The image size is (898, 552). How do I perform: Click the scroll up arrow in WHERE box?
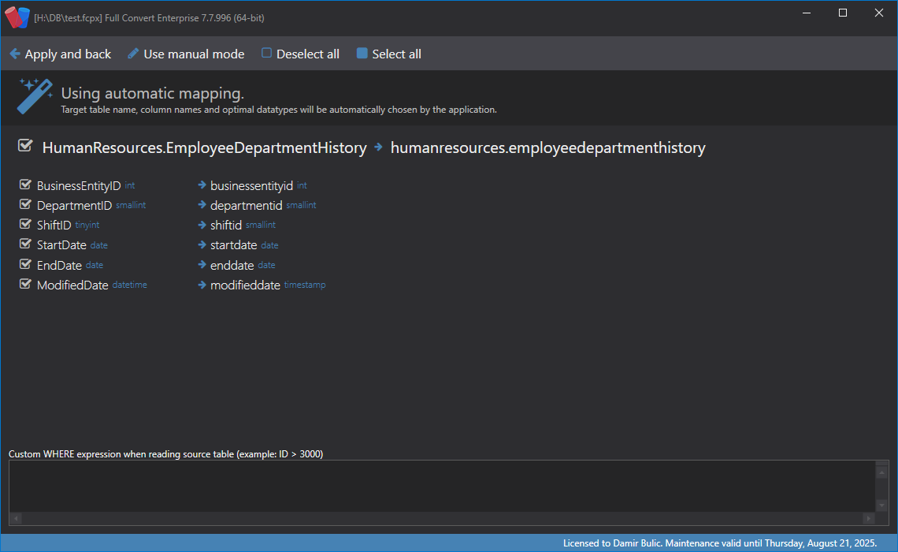[881, 472]
